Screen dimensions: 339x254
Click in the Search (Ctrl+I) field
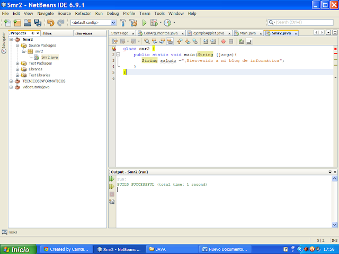coord(300,22)
